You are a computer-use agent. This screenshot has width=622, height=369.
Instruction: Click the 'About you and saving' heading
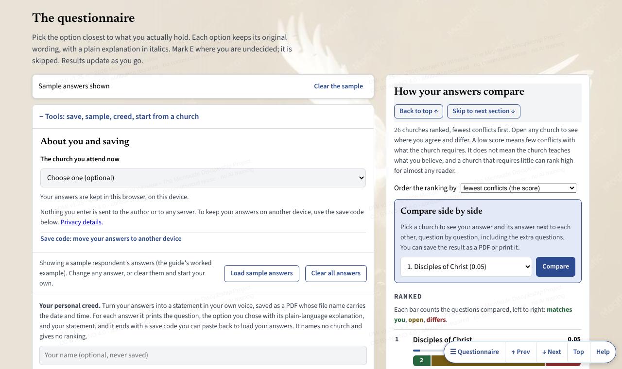[85, 141]
